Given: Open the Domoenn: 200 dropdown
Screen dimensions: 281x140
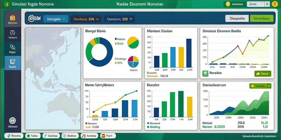Looking at the screenshot, I should click(x=119, y=19).
